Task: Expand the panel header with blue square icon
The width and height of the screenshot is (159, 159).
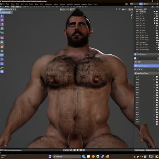Action: tap(146, 54)
